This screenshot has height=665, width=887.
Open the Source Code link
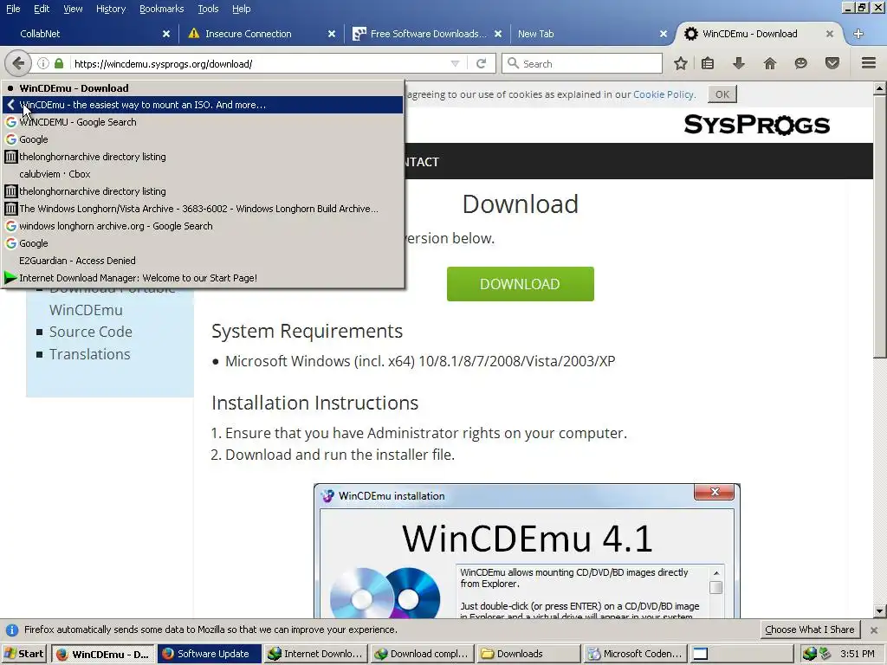point(90,332)
